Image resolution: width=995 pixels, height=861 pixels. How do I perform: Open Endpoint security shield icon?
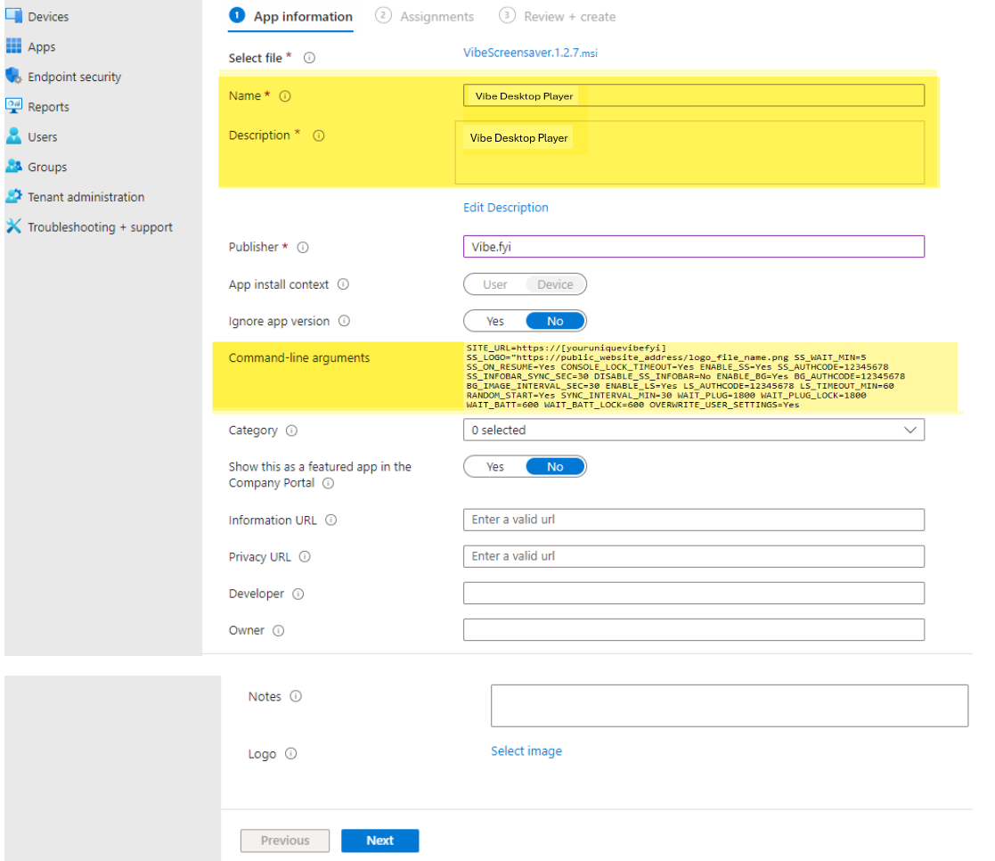(x=13, y=76)
